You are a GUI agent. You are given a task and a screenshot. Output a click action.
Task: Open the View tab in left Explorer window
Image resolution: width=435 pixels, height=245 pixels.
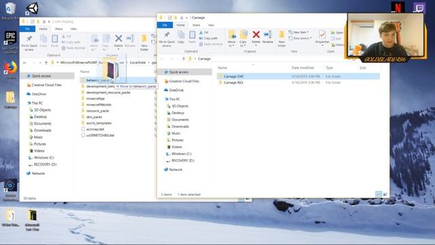pyautogui.click(x=73, y=29)
